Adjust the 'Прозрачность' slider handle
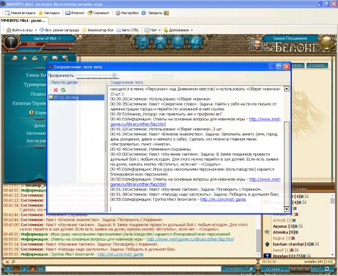 click(x=114, y=75)
